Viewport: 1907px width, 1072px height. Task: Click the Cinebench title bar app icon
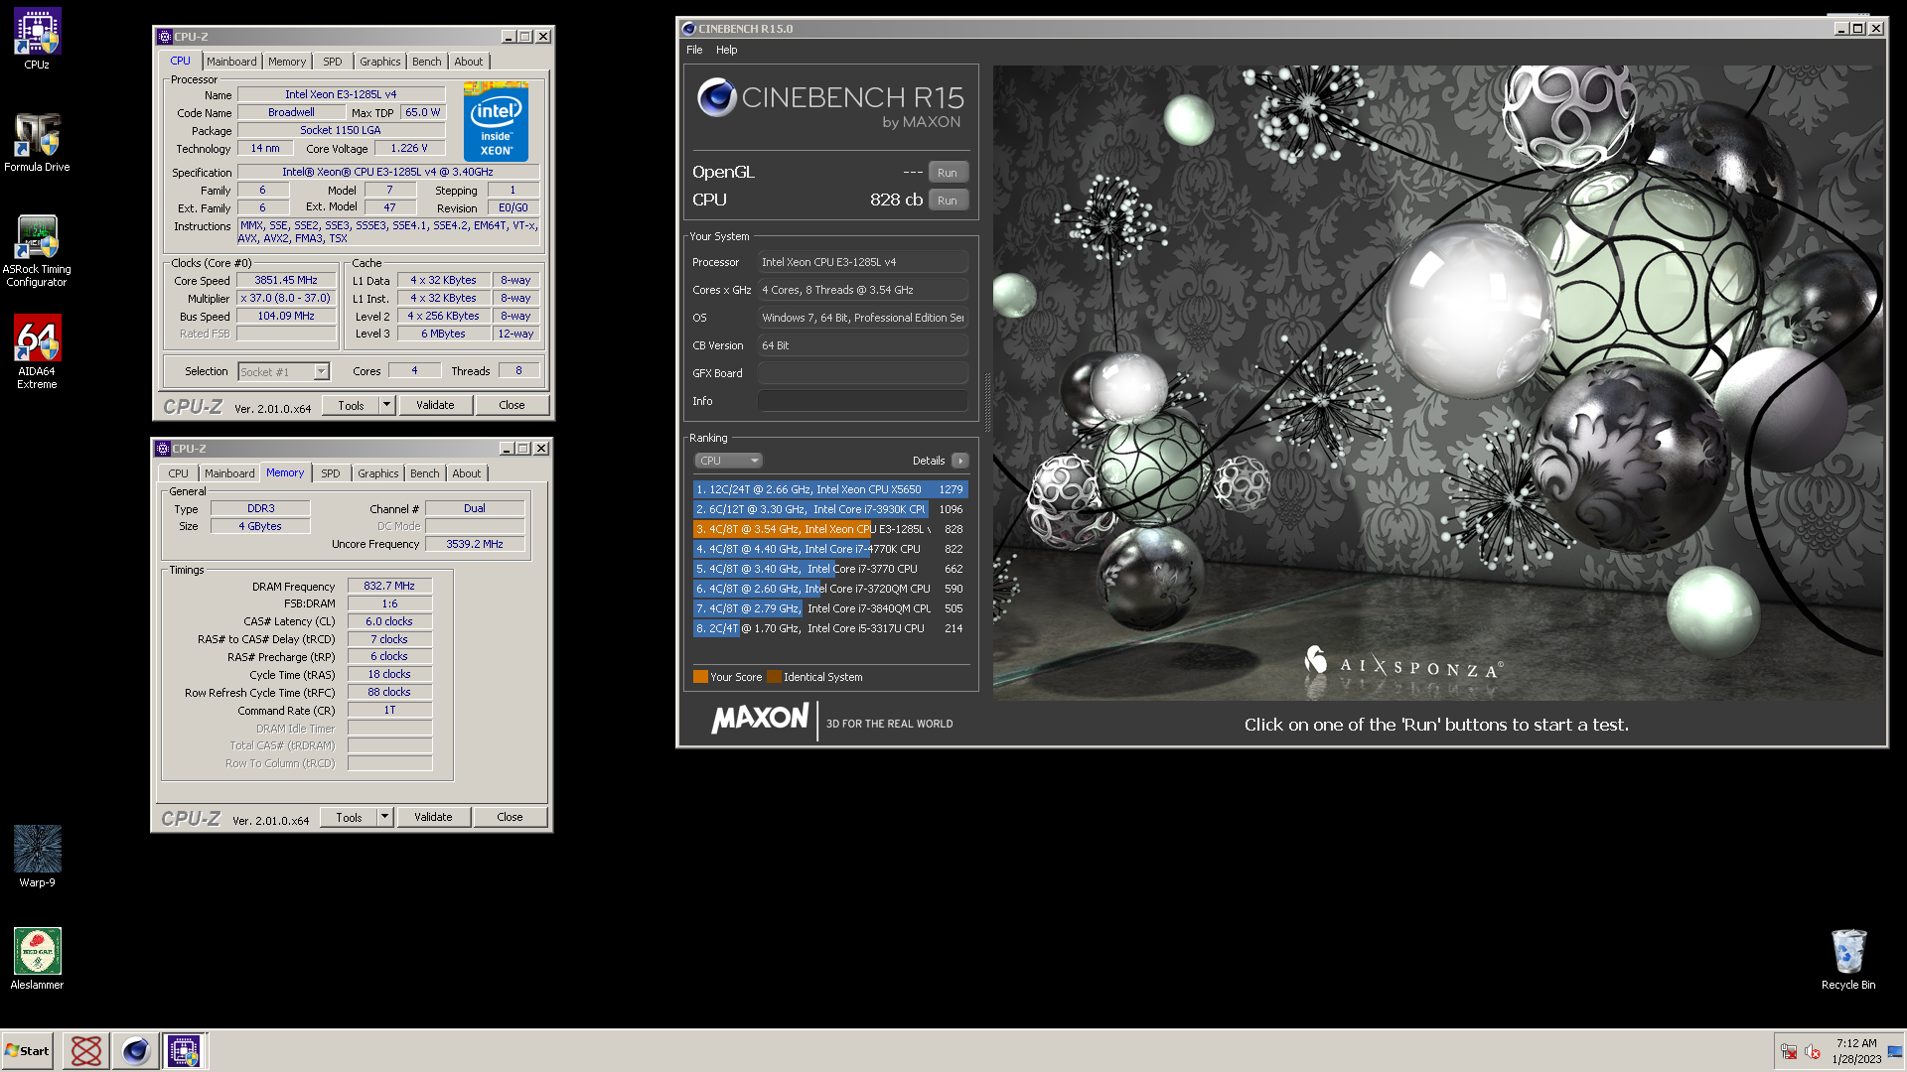(x=688, y=29)
